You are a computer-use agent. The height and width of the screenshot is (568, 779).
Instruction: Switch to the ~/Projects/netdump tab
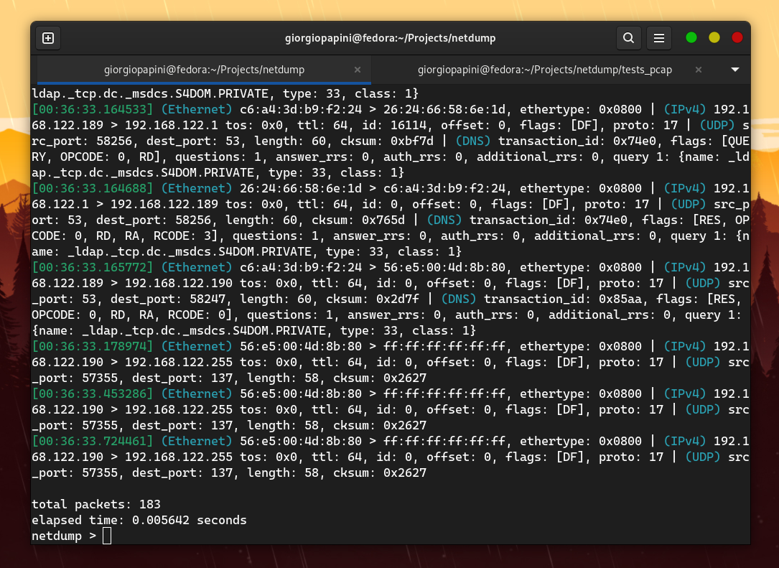click(x=204, y=70)
